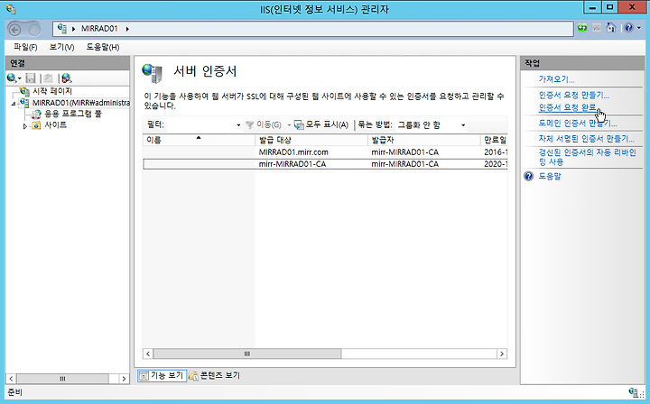This screenshot has width=650, height=404.
Task: Click the 2020 expiration date cell
Action: [x=496, y=164]
